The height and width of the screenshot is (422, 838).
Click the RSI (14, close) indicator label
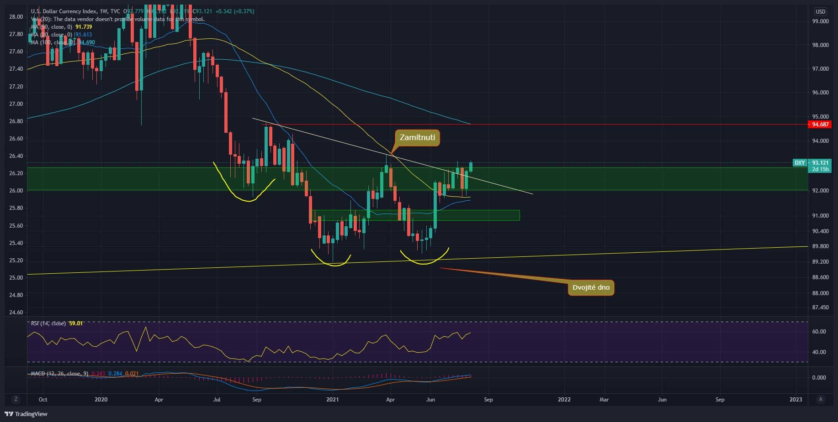48,323
